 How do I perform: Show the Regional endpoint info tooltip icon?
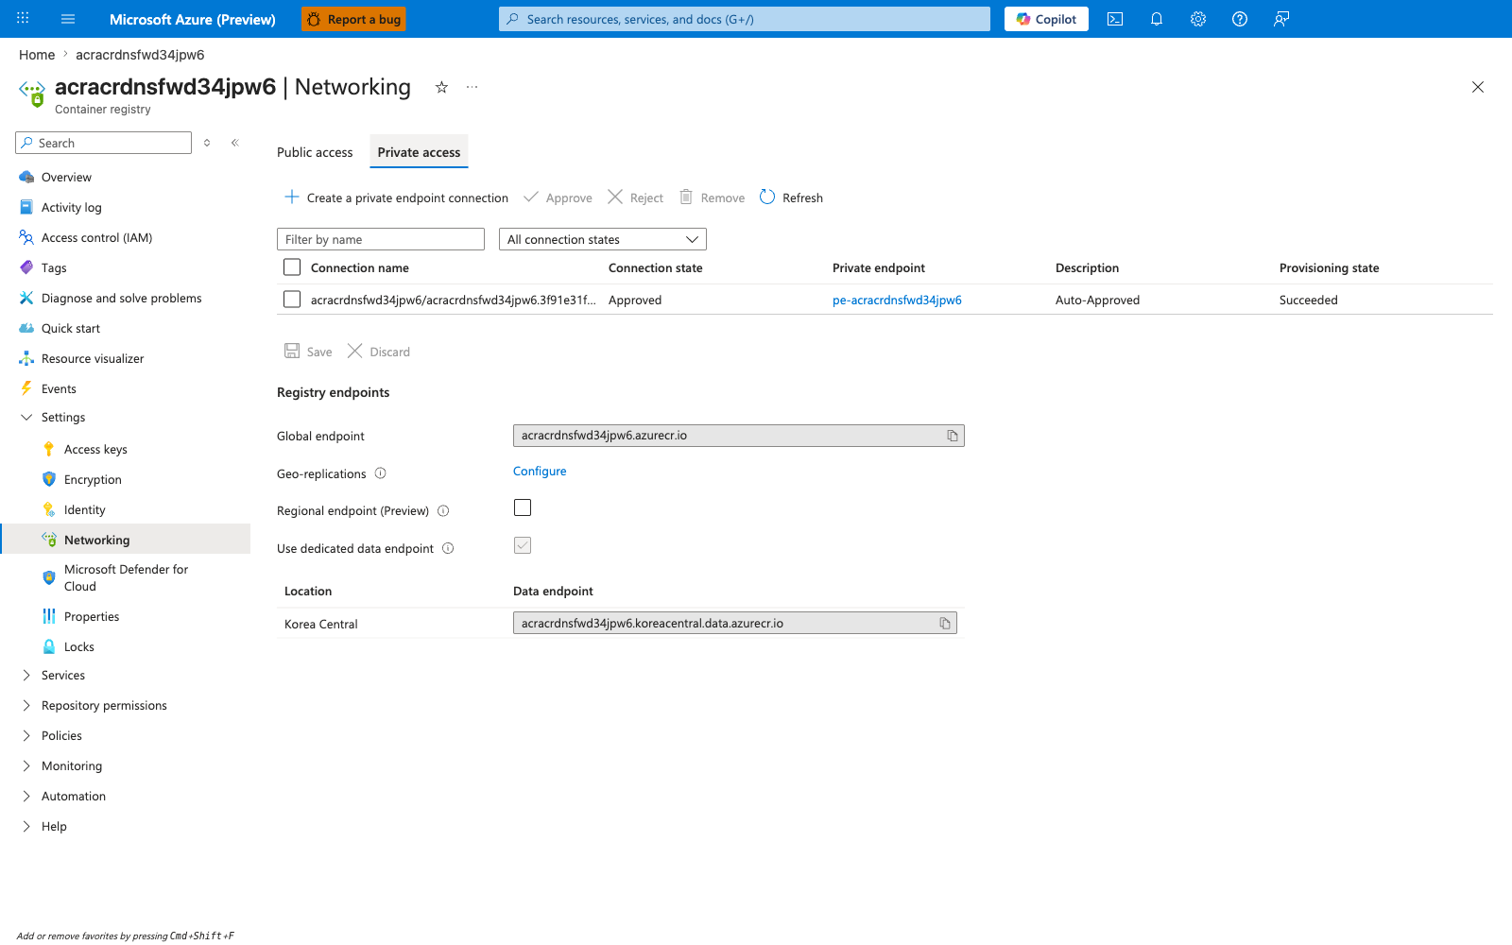point(443,511)
